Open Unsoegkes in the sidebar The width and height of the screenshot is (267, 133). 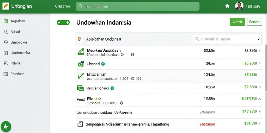click(x=19, y=42)
